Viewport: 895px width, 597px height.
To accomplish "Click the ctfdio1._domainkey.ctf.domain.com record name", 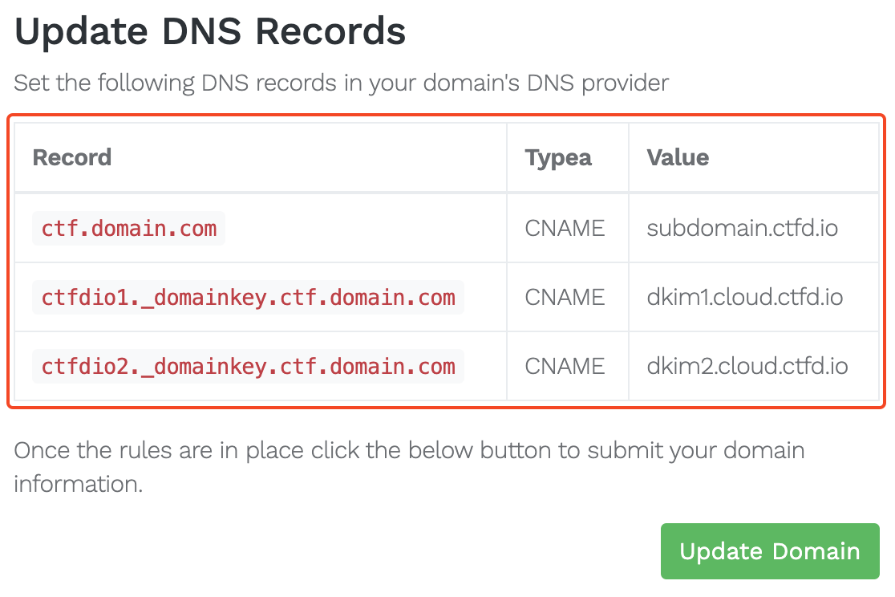I will click(x=249, y=298).
